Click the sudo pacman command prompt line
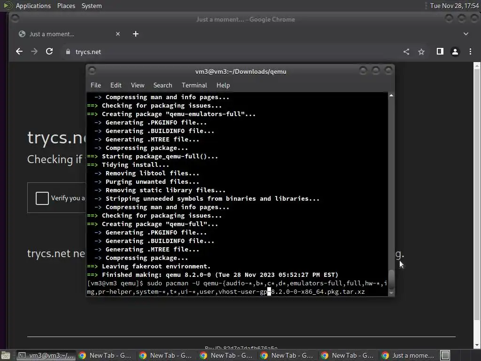Screen dimensions: 481x361 coord(237,287)
